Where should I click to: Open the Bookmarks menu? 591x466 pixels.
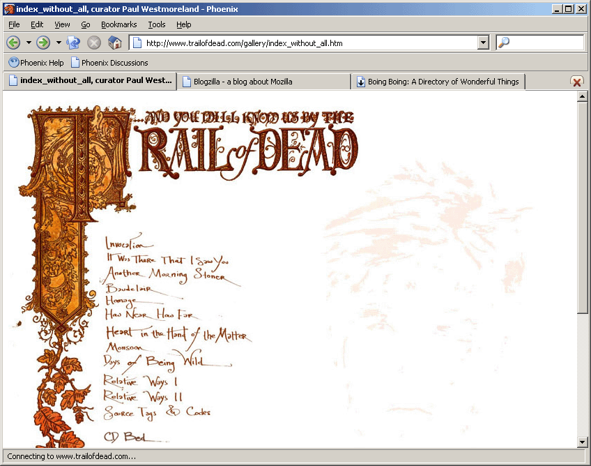click(x=118, y=24)
